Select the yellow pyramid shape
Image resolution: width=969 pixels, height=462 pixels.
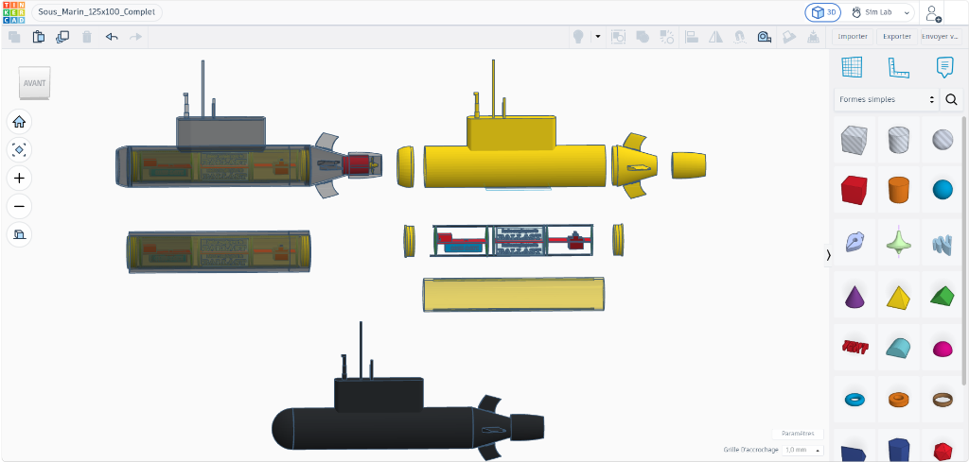(x=900, y=297)
